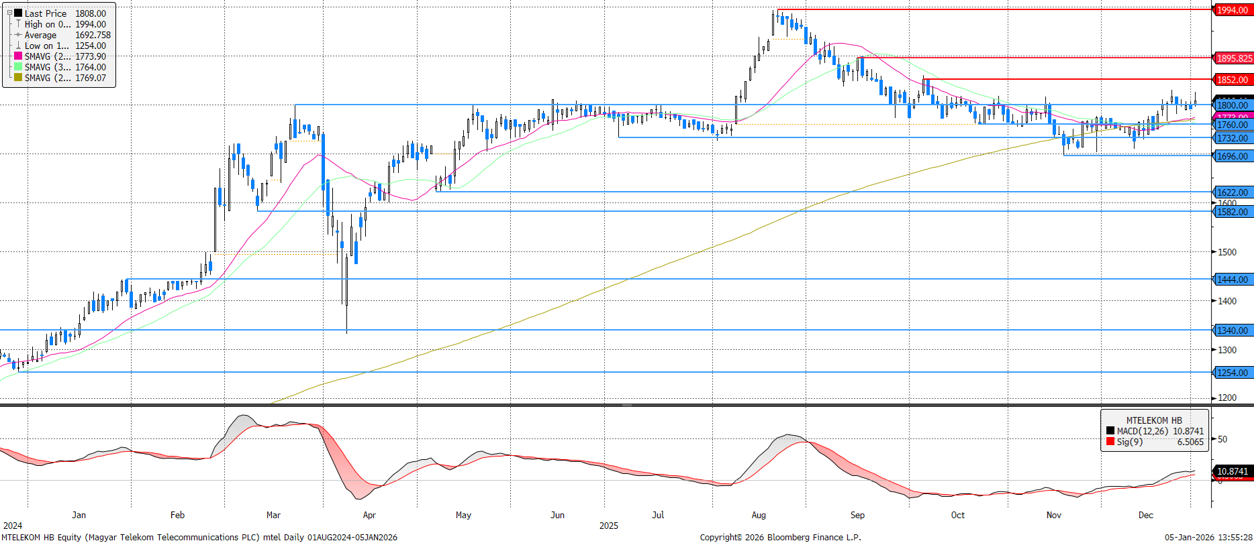Image resolution: width=1254 pixels, height=543 pixels.
Task: Collapse the Last Price legend tree
Action: 9,13
